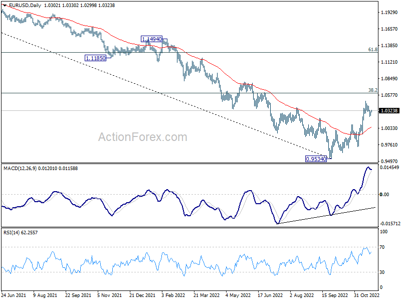The width and height of the screenshot is (401, 301).
Task: Click the 15 Sep 2022 date marker
Action: coord(335,295)
